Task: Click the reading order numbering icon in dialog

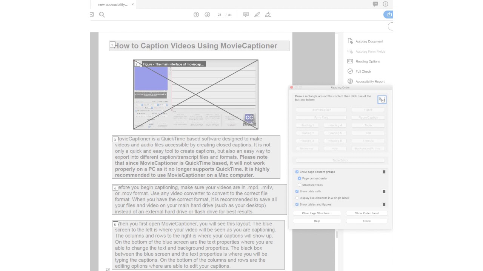Action: coord(382,100)
